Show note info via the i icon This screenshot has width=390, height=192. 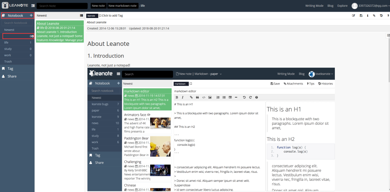point(367,15)
